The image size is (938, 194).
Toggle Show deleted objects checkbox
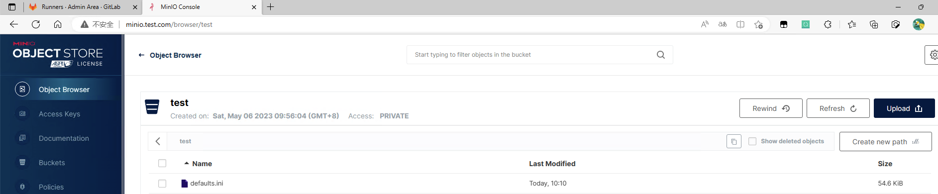coord(752,141)
